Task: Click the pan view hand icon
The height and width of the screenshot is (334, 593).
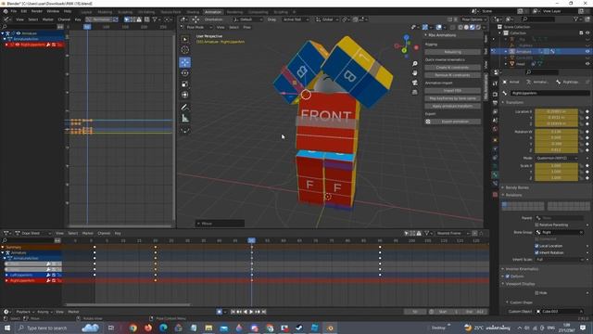Action: [415, 72]
